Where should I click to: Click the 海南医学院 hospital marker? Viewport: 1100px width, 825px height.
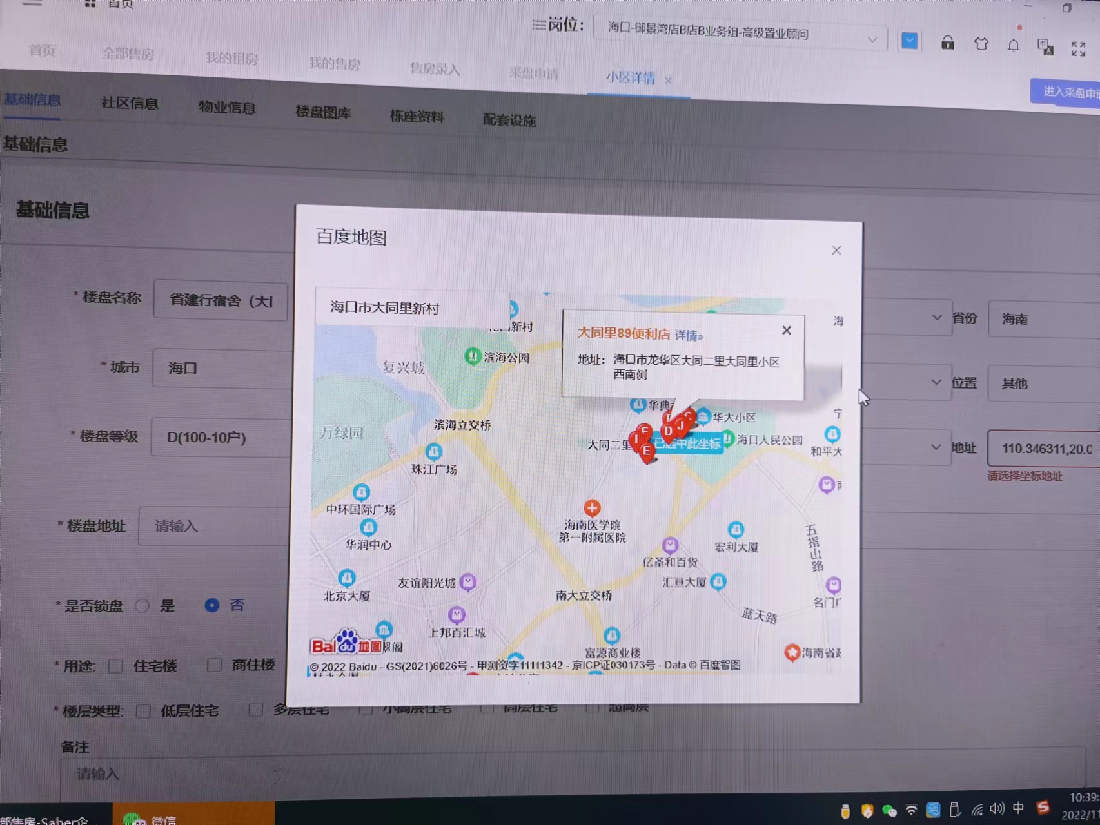click(x=592, y=508)
